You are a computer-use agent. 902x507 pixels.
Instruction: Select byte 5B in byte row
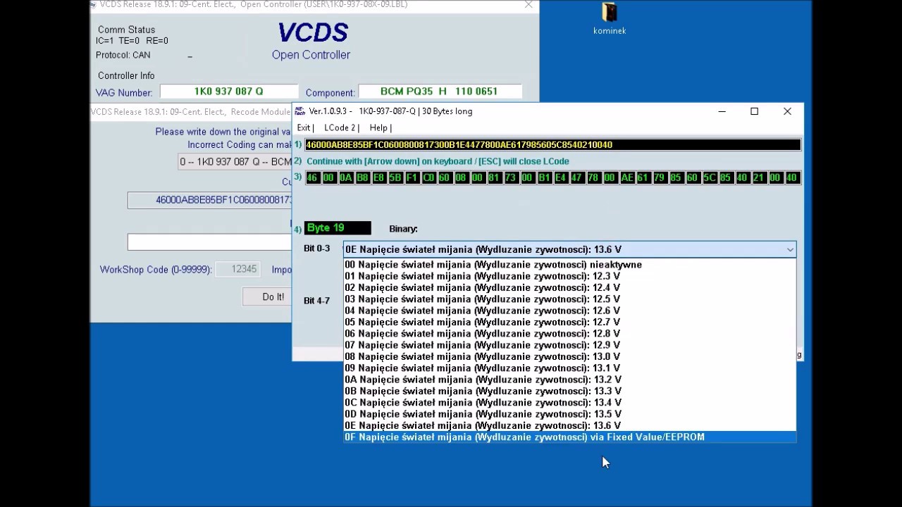point(395,178)
